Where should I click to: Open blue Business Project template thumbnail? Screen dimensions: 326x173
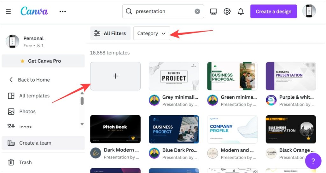tap(174, 129)
